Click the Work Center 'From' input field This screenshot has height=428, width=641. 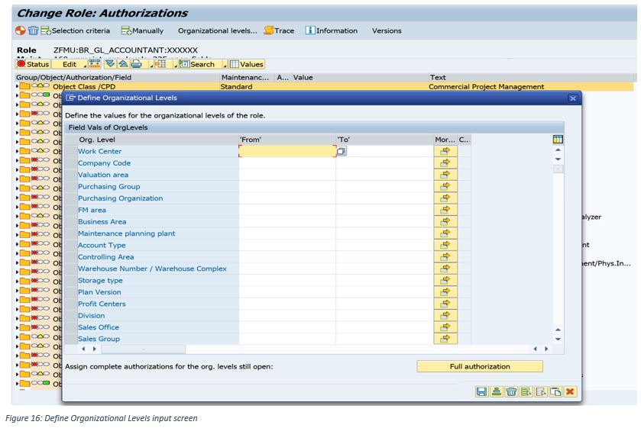(287, 151)
